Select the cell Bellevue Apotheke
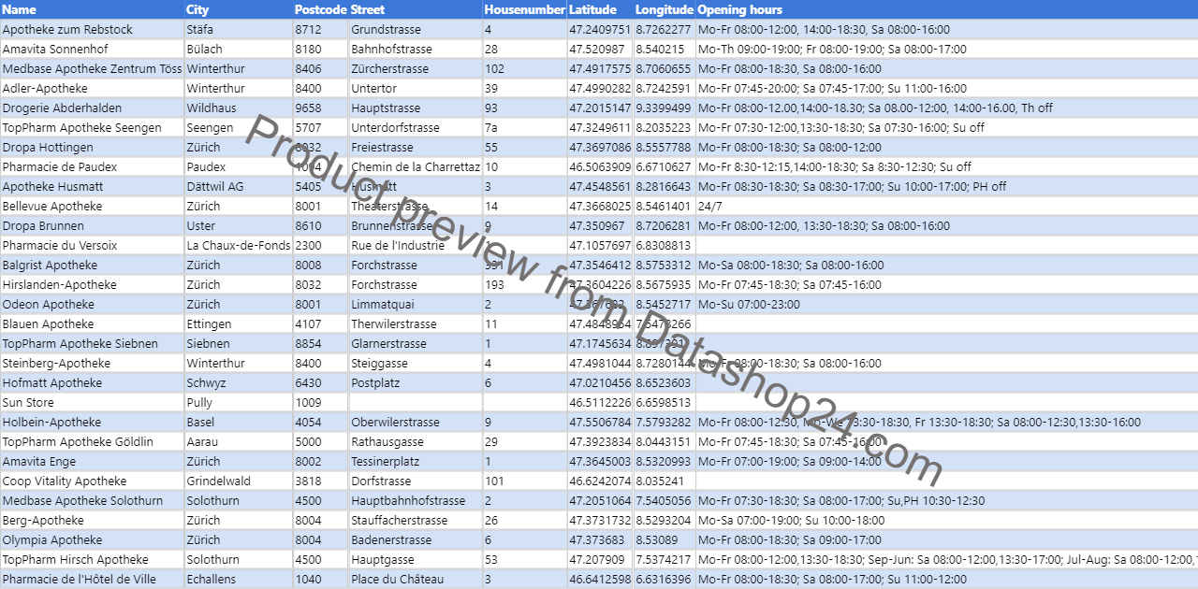The height and width of the screenshot is (589, 1198). click(92, 207)
